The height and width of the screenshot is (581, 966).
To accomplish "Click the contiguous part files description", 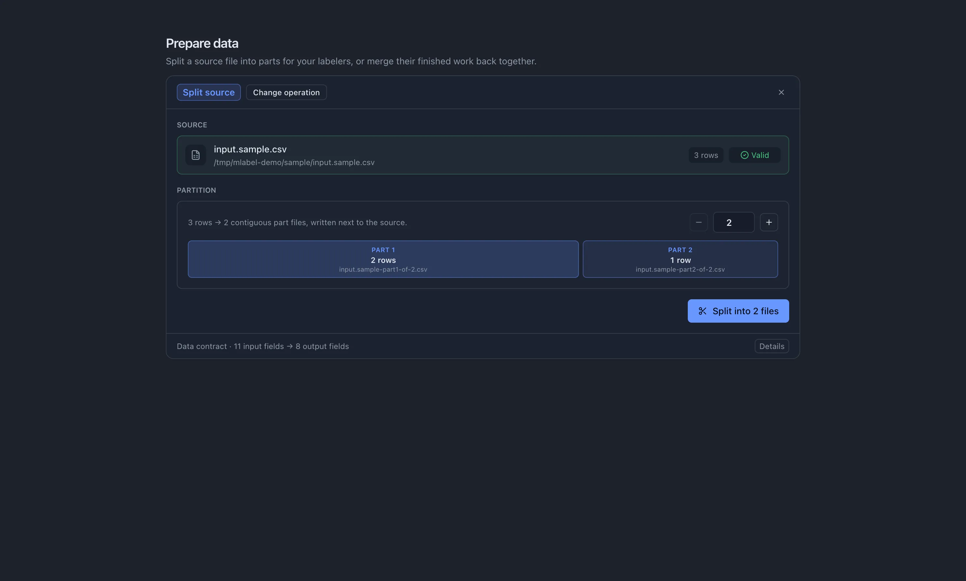I will coord(297,222).
